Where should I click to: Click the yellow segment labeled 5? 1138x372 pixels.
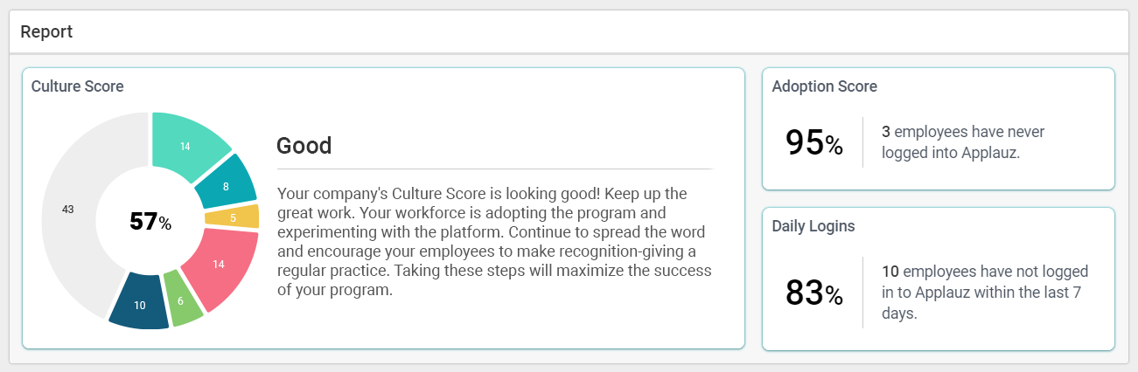(x=233, y=217)
